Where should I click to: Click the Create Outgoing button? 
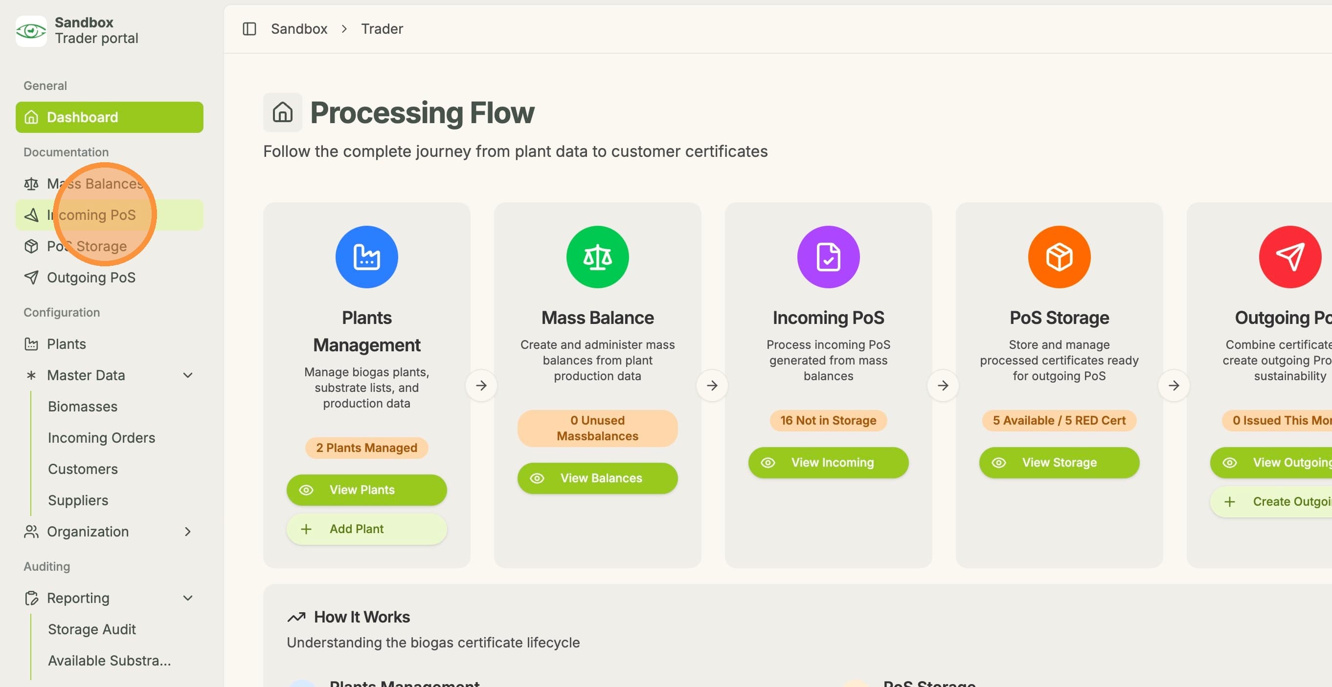pyautogui.click(x=1271, y=501)
